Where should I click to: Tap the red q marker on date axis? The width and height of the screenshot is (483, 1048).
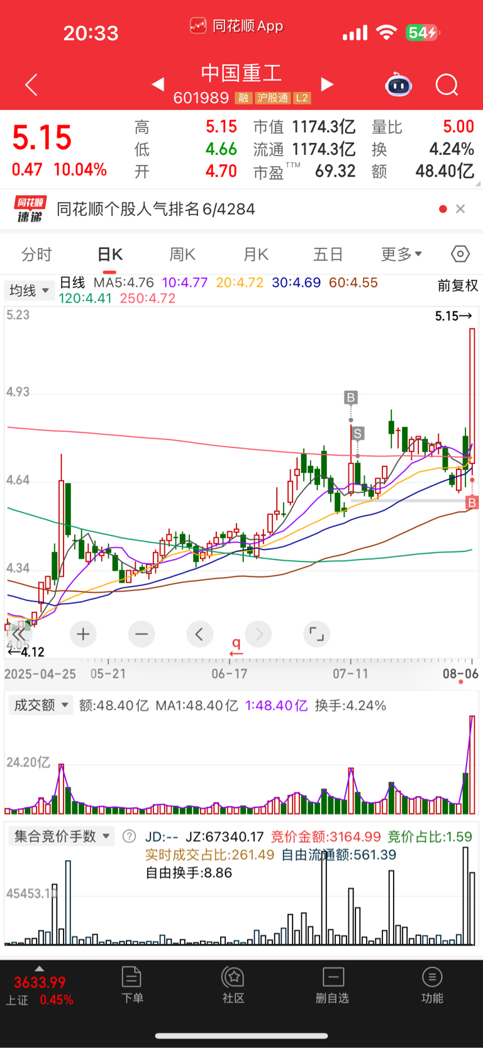point(236,646)
